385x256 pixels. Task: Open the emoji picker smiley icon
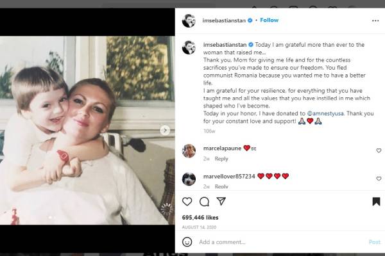(187, 242)
